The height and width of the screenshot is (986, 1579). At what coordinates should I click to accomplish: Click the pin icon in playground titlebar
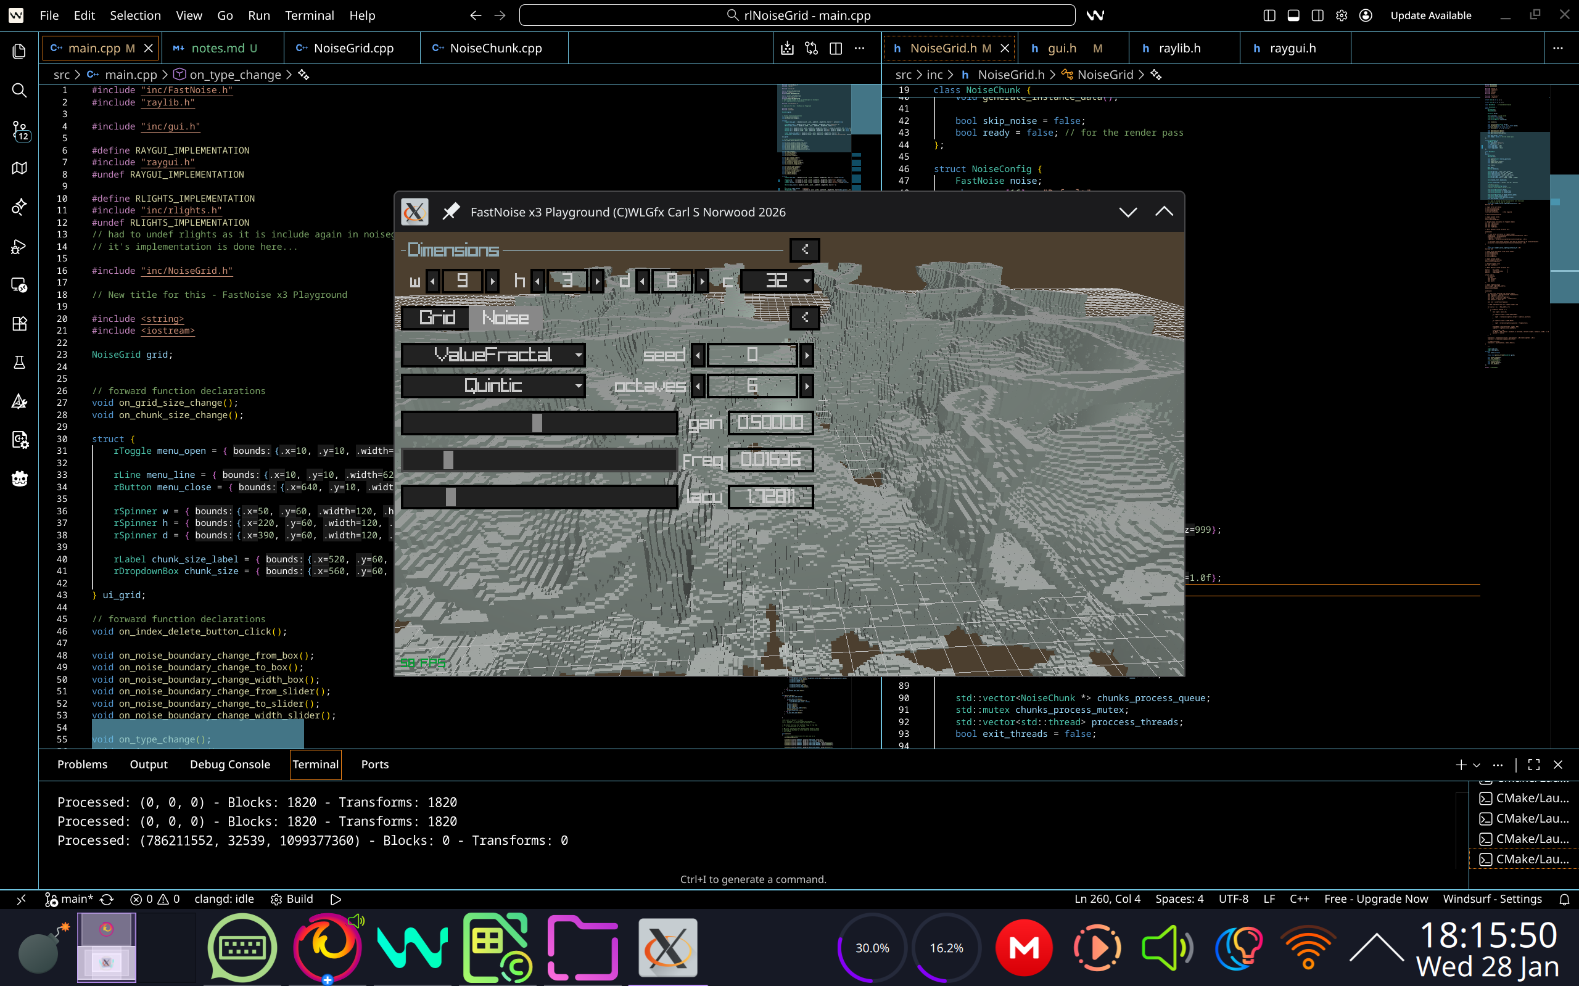pos(451,212)
